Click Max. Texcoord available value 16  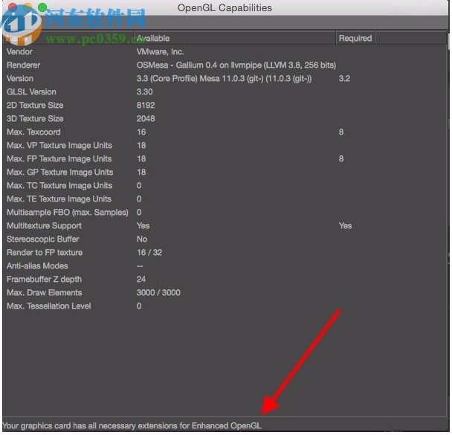click(141, 132)
